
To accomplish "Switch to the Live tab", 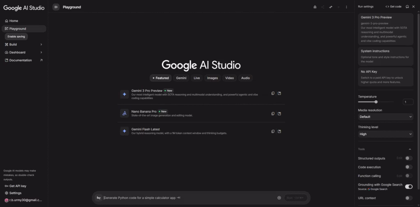I will 197,78.
